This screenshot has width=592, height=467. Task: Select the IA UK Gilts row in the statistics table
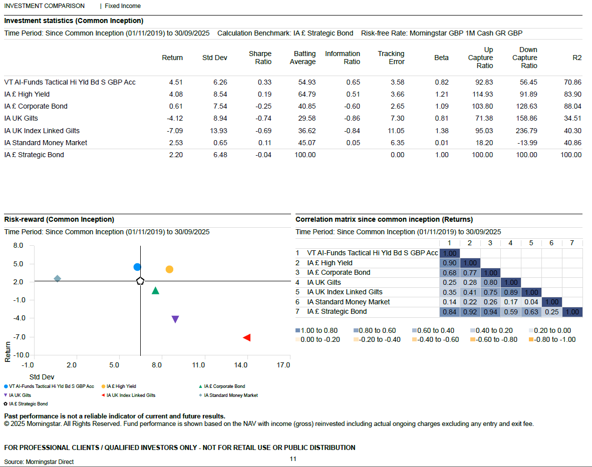click(x=21, y=119)
